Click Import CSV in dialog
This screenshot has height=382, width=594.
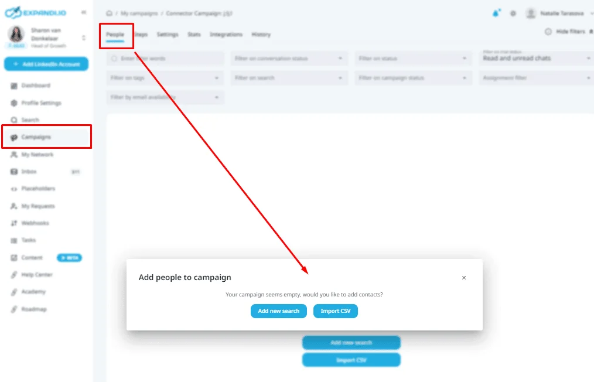tap(336, 311)
